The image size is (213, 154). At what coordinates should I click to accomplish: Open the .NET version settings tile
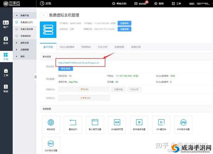pos(51,145)
